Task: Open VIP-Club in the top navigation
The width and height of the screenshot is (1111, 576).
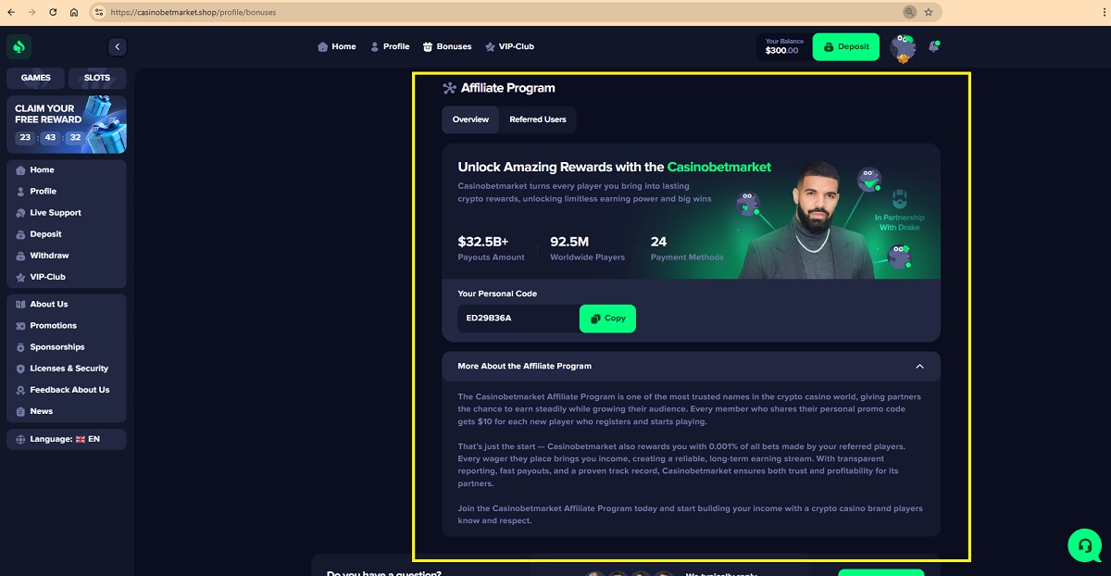Action: (509, 46)
